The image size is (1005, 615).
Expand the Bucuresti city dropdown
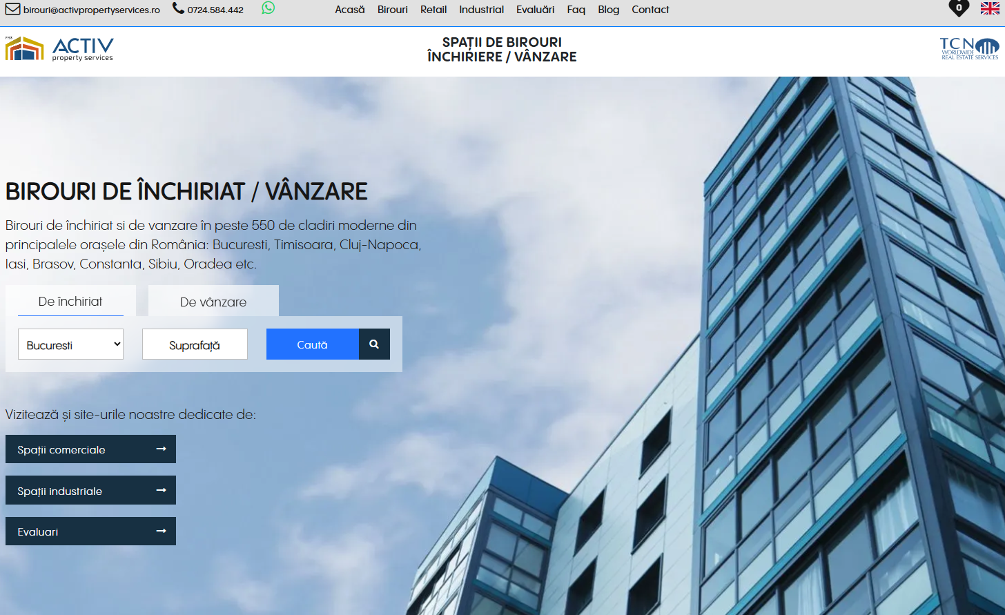tap(70, 344)
